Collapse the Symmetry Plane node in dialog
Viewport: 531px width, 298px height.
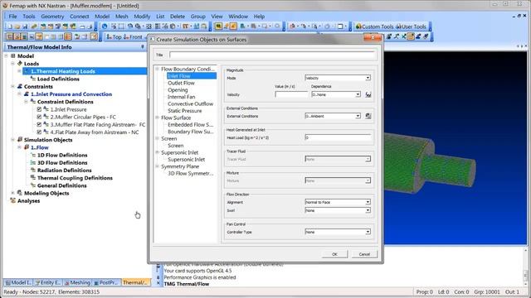point(158,166)
